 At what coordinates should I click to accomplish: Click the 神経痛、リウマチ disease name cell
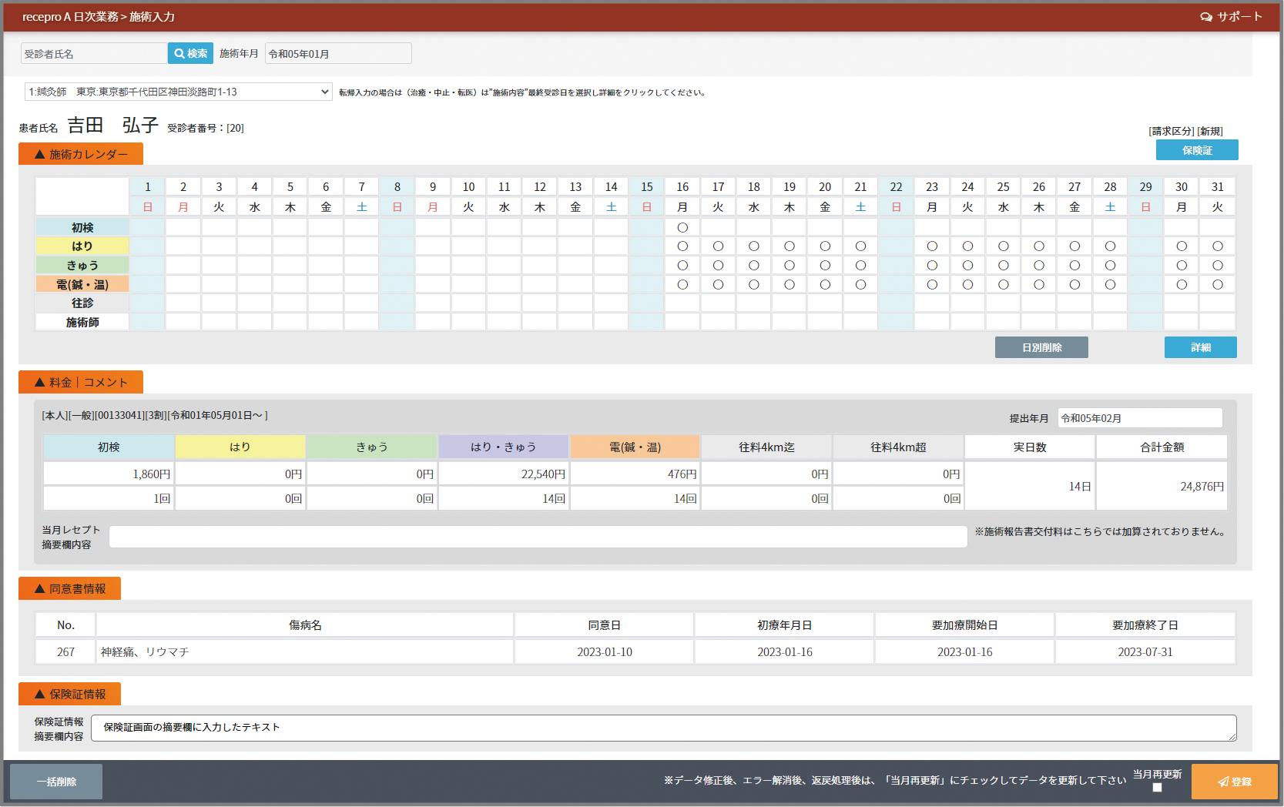pyautogui.click(x=305, y=651)
